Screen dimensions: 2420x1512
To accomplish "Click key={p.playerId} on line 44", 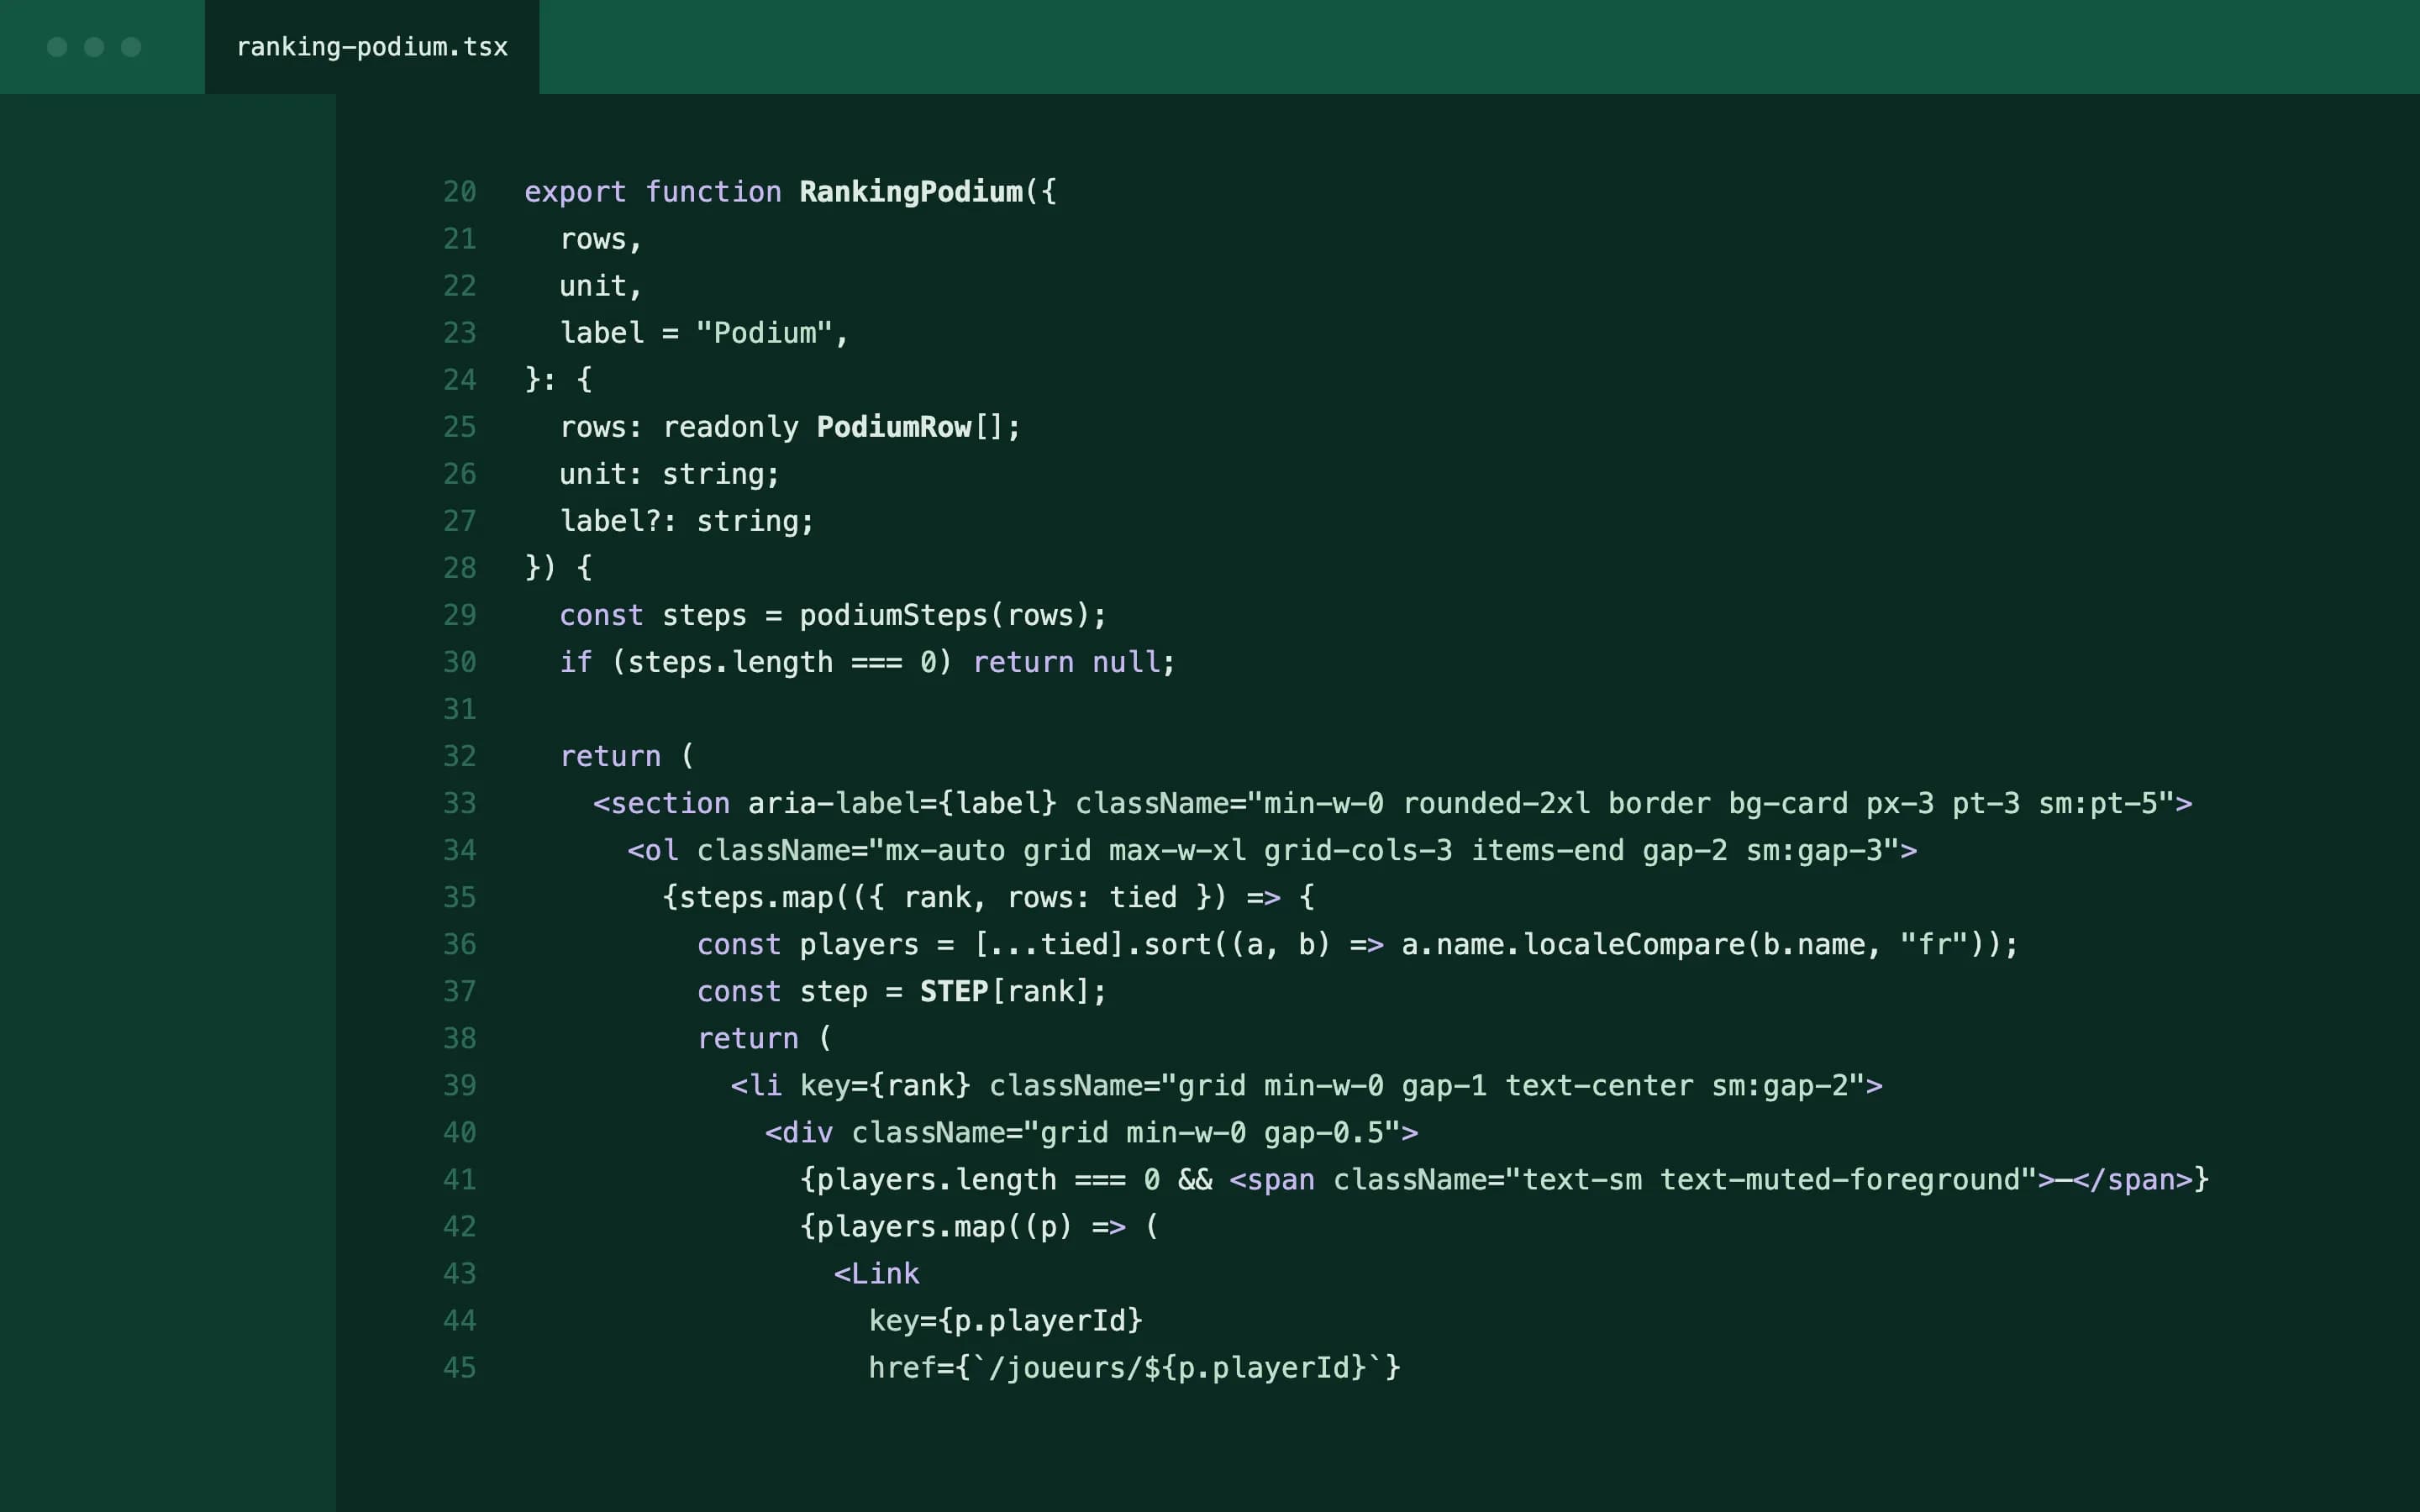I will 1005,1320.
